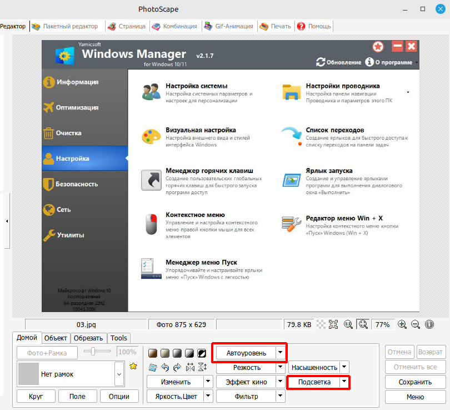Rotate the photo counter-clockwise
The image size is (450, 410).
tap(165, 367)
